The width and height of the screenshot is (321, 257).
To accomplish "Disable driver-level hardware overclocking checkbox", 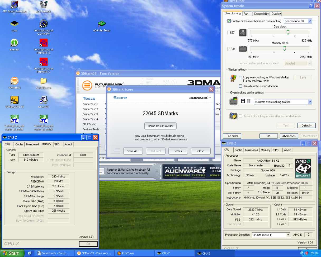I will coord(229,21).
